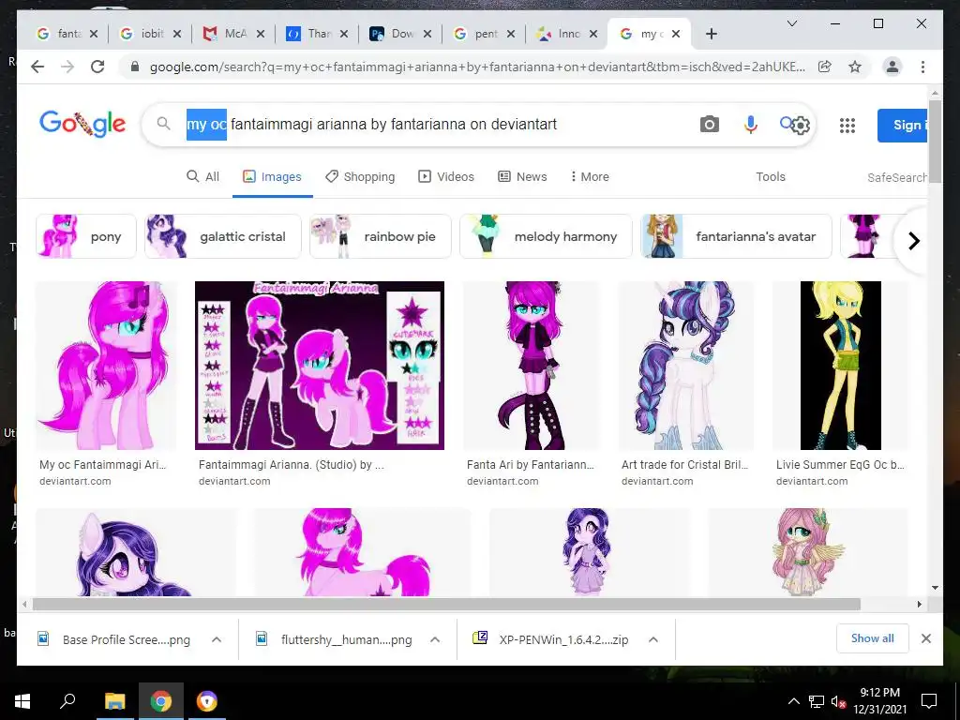
Task: Open the muted volume icon
Action: click(x=838, y=701)
